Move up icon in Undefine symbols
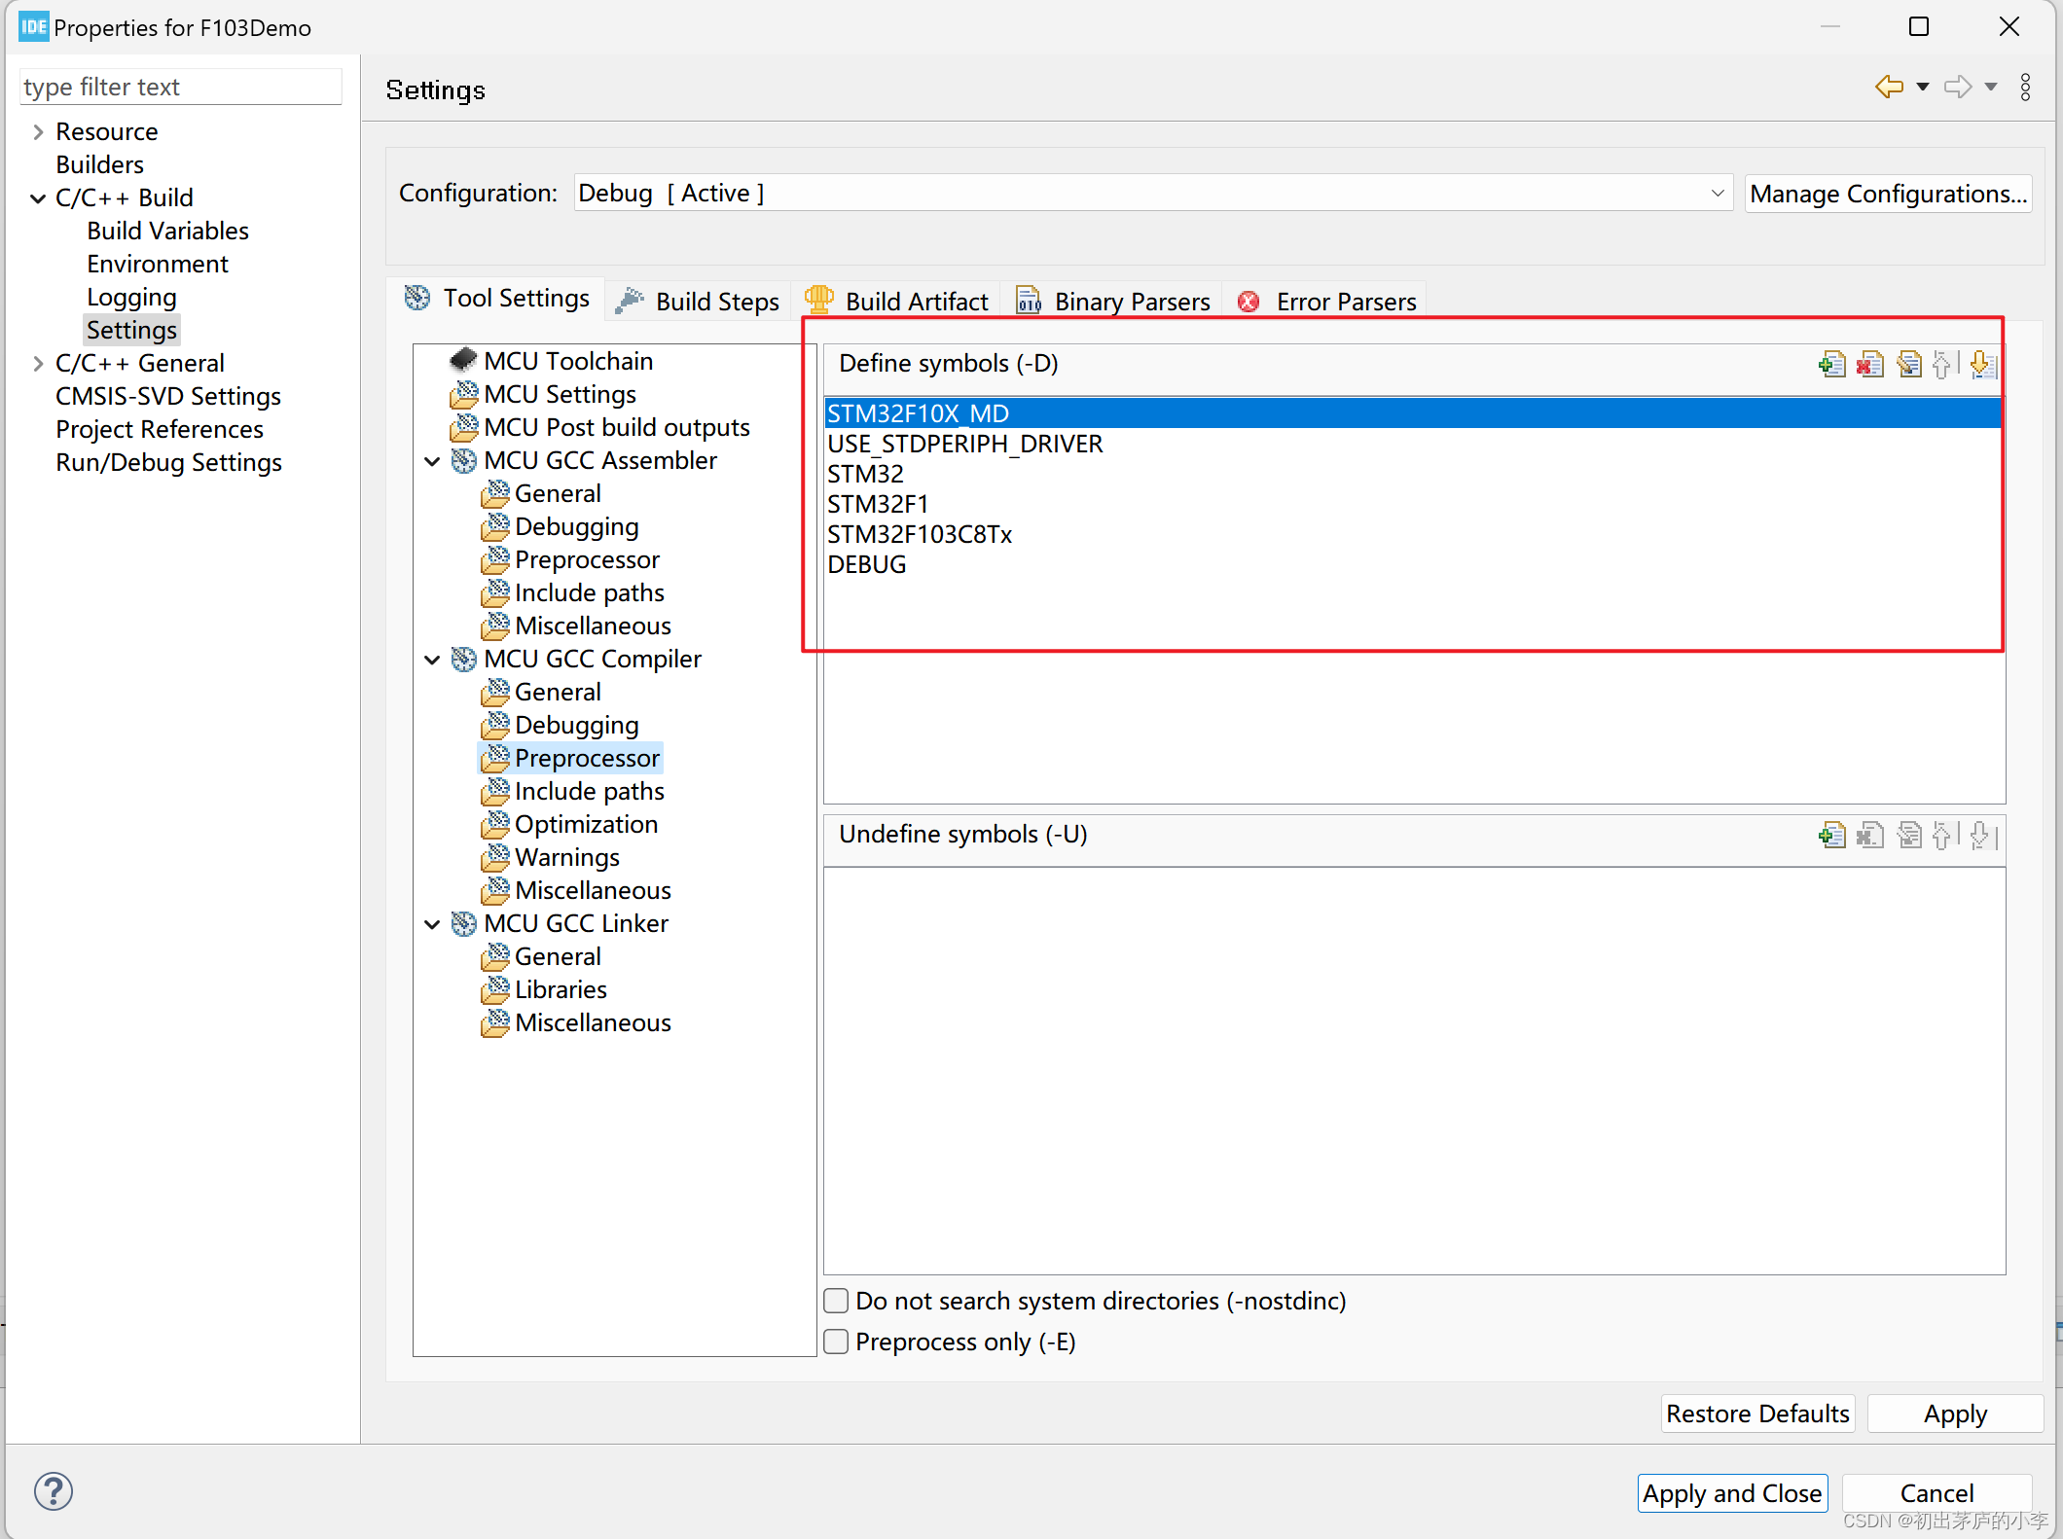This screenshot has height=1539, width=2063. [x=1943, y=835]
